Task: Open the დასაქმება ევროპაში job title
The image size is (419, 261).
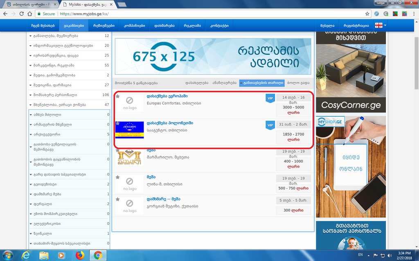Action: 167,96
